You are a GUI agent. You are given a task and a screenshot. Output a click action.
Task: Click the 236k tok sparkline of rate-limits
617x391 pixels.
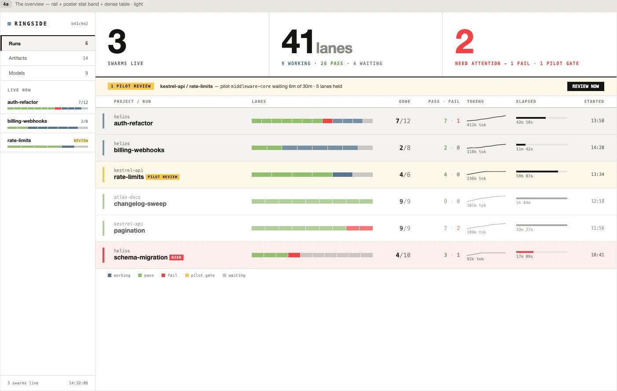click(486, 173)
